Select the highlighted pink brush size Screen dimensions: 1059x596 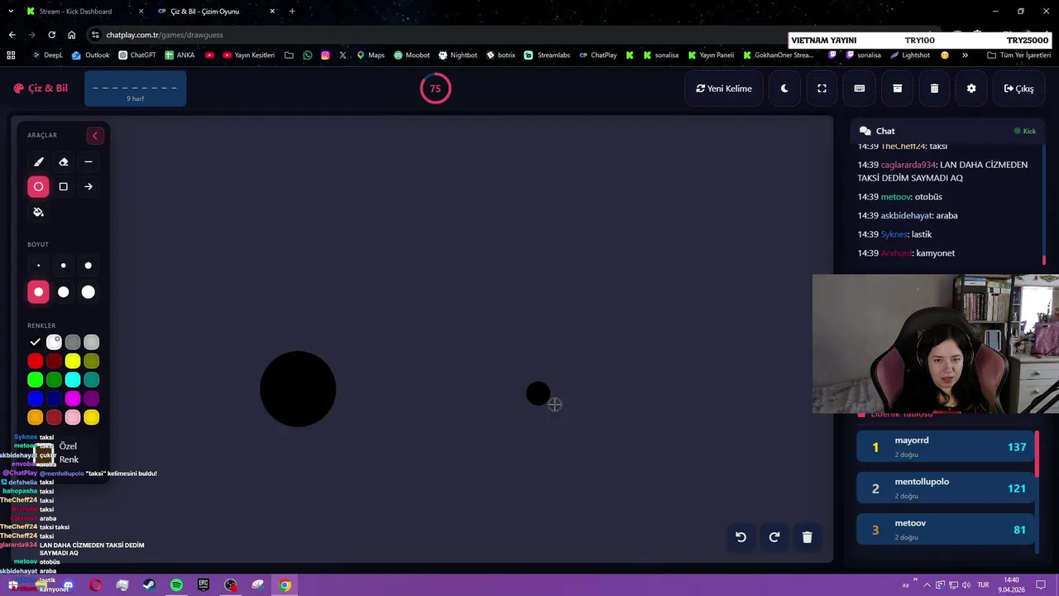38,292
